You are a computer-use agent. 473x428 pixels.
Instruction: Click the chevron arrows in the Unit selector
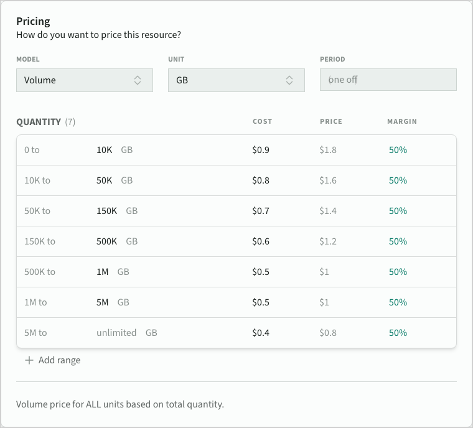(289, 80)
